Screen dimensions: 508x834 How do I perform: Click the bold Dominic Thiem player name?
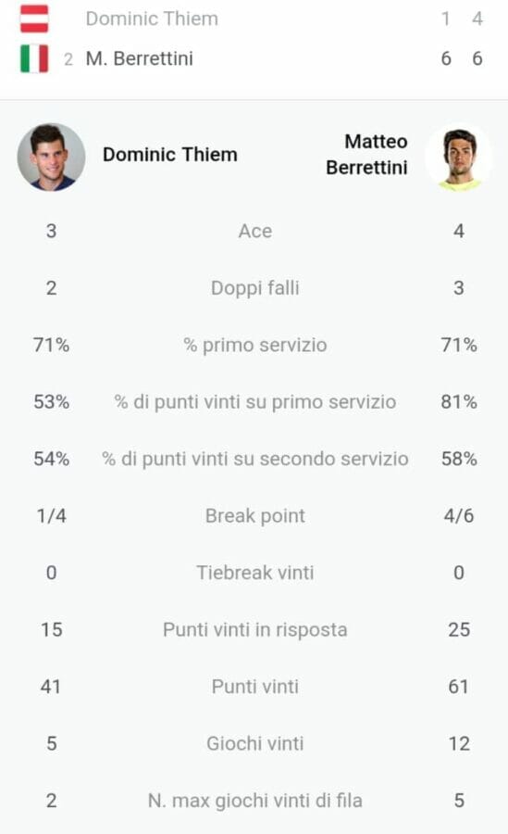pos(170,154)
